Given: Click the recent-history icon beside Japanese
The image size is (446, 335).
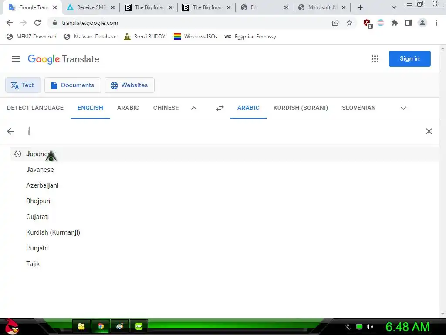Looking at the screenshot, I should pyautogui.click(x=17, y=154).
